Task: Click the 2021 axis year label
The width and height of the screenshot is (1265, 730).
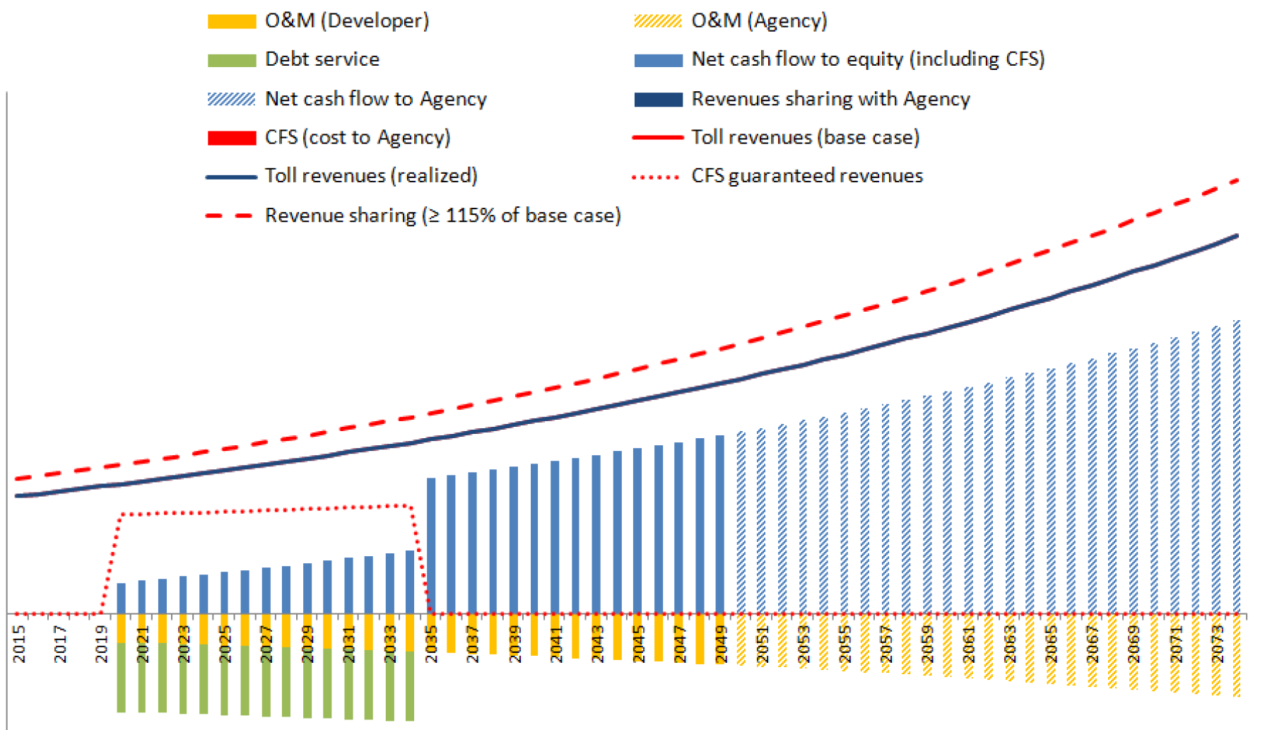Action: pyautogui.click(x=143, y=644)
